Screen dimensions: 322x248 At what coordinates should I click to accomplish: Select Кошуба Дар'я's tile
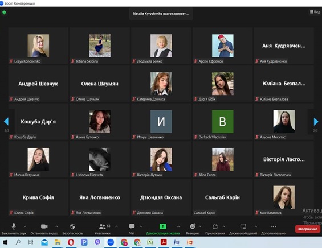[x=38, y=122]
